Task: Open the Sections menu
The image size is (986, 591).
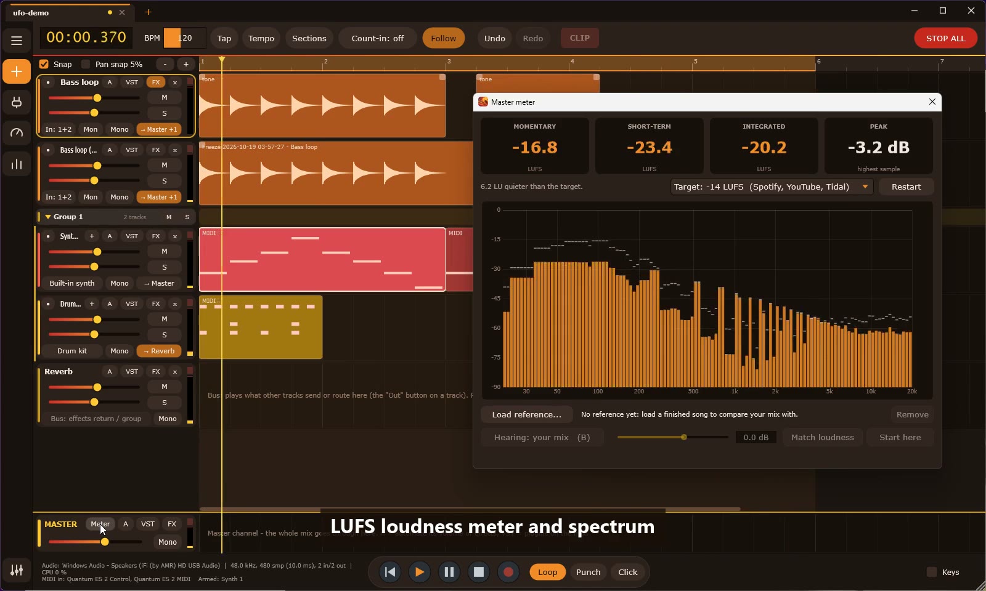Action: (309, 38)
